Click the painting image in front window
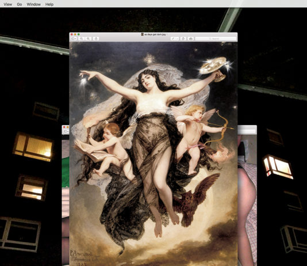Screen dimensions: 307x266 [153, 154]
